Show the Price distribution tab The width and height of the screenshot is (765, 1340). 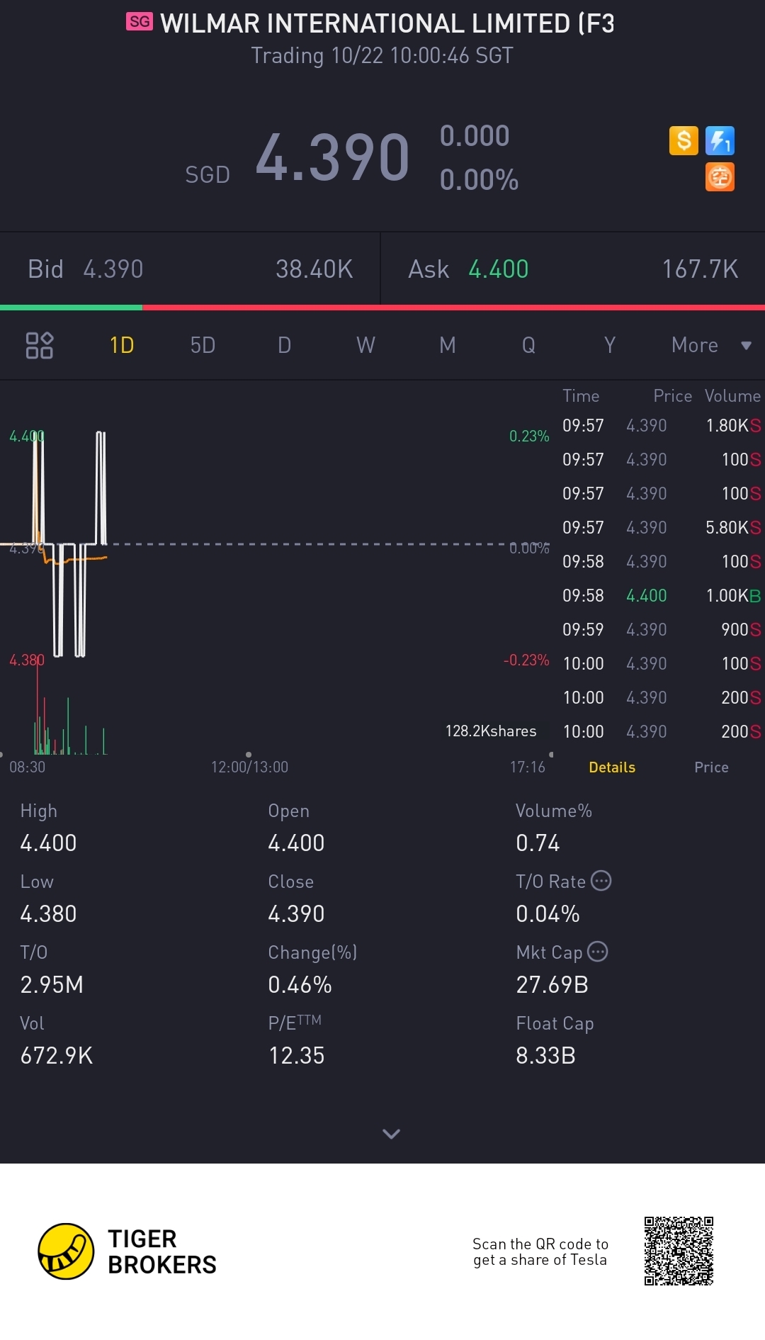point(711,767)
